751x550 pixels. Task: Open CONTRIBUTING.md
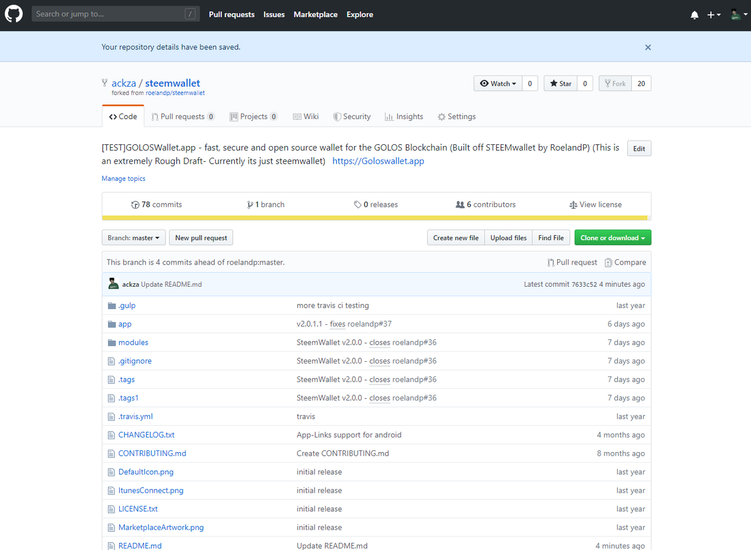[x=152, y=453]
